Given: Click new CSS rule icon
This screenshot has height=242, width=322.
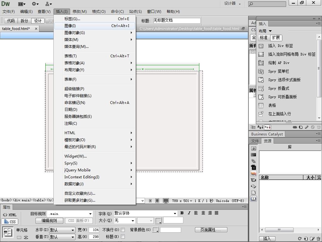Looking at the screenshot, I should point(301,127).
